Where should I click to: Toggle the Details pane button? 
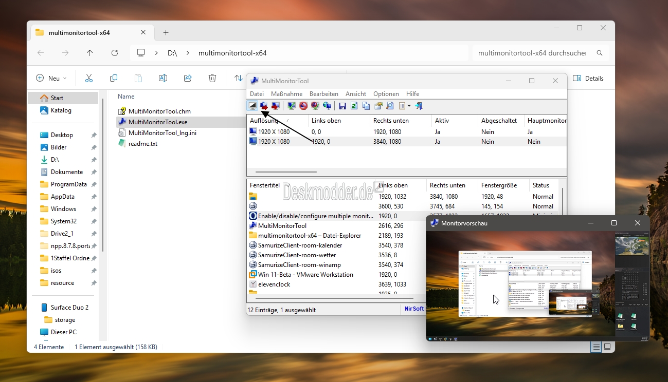(588, 78)
